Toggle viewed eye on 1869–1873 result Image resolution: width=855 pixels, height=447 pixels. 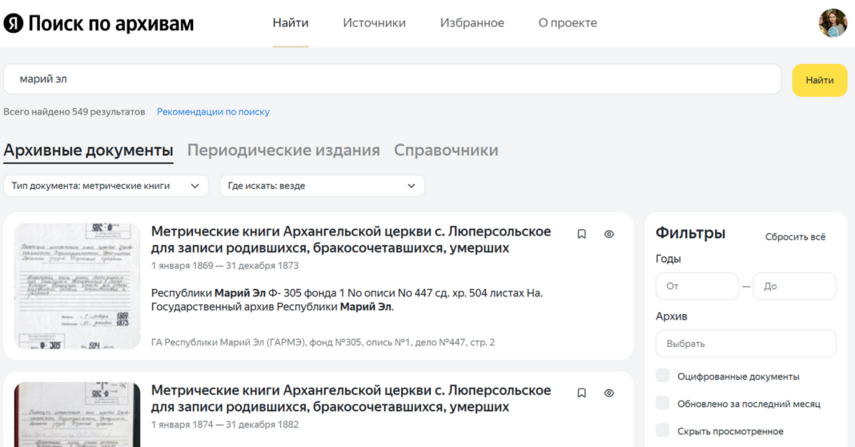pos(609,234)
